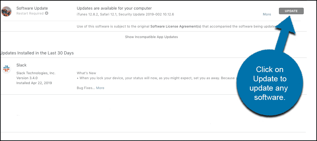The image size is (317, 141).
Task: Expand the Restart Required disclosure arrow
Action: [47, 13]
